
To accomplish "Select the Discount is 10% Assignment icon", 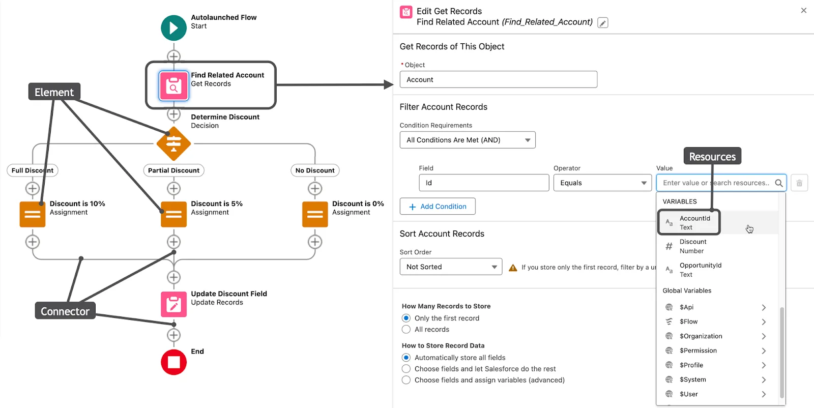I will (x=32, y=214).
